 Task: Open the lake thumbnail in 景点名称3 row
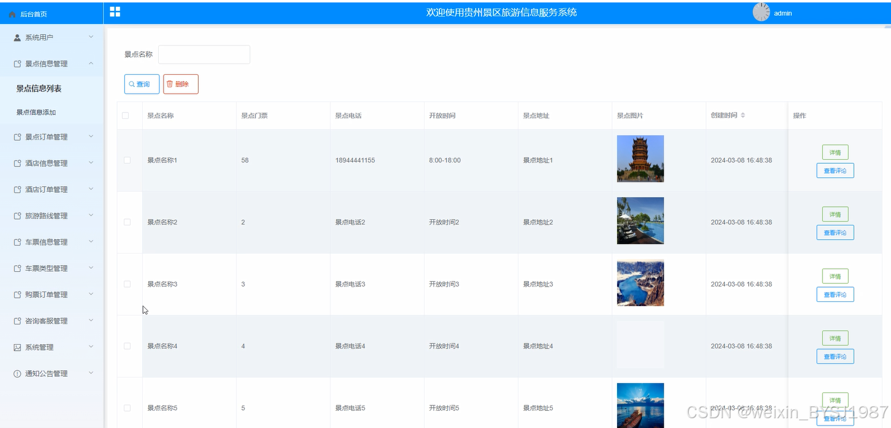point(640,283)
